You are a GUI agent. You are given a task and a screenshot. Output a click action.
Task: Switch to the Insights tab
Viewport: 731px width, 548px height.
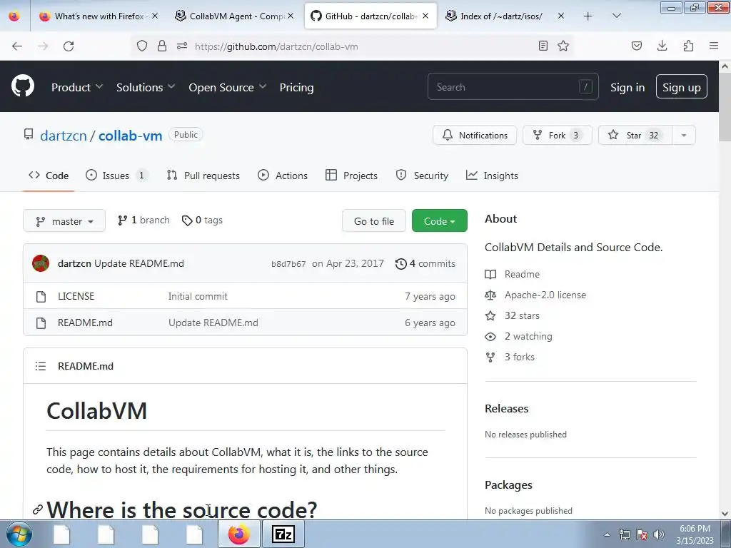click(492, 176)
